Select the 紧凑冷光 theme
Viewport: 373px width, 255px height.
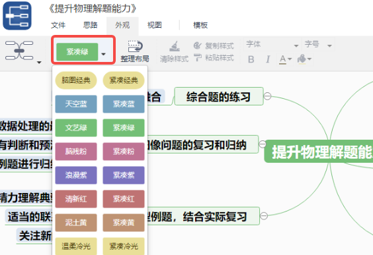pos(124,246)
